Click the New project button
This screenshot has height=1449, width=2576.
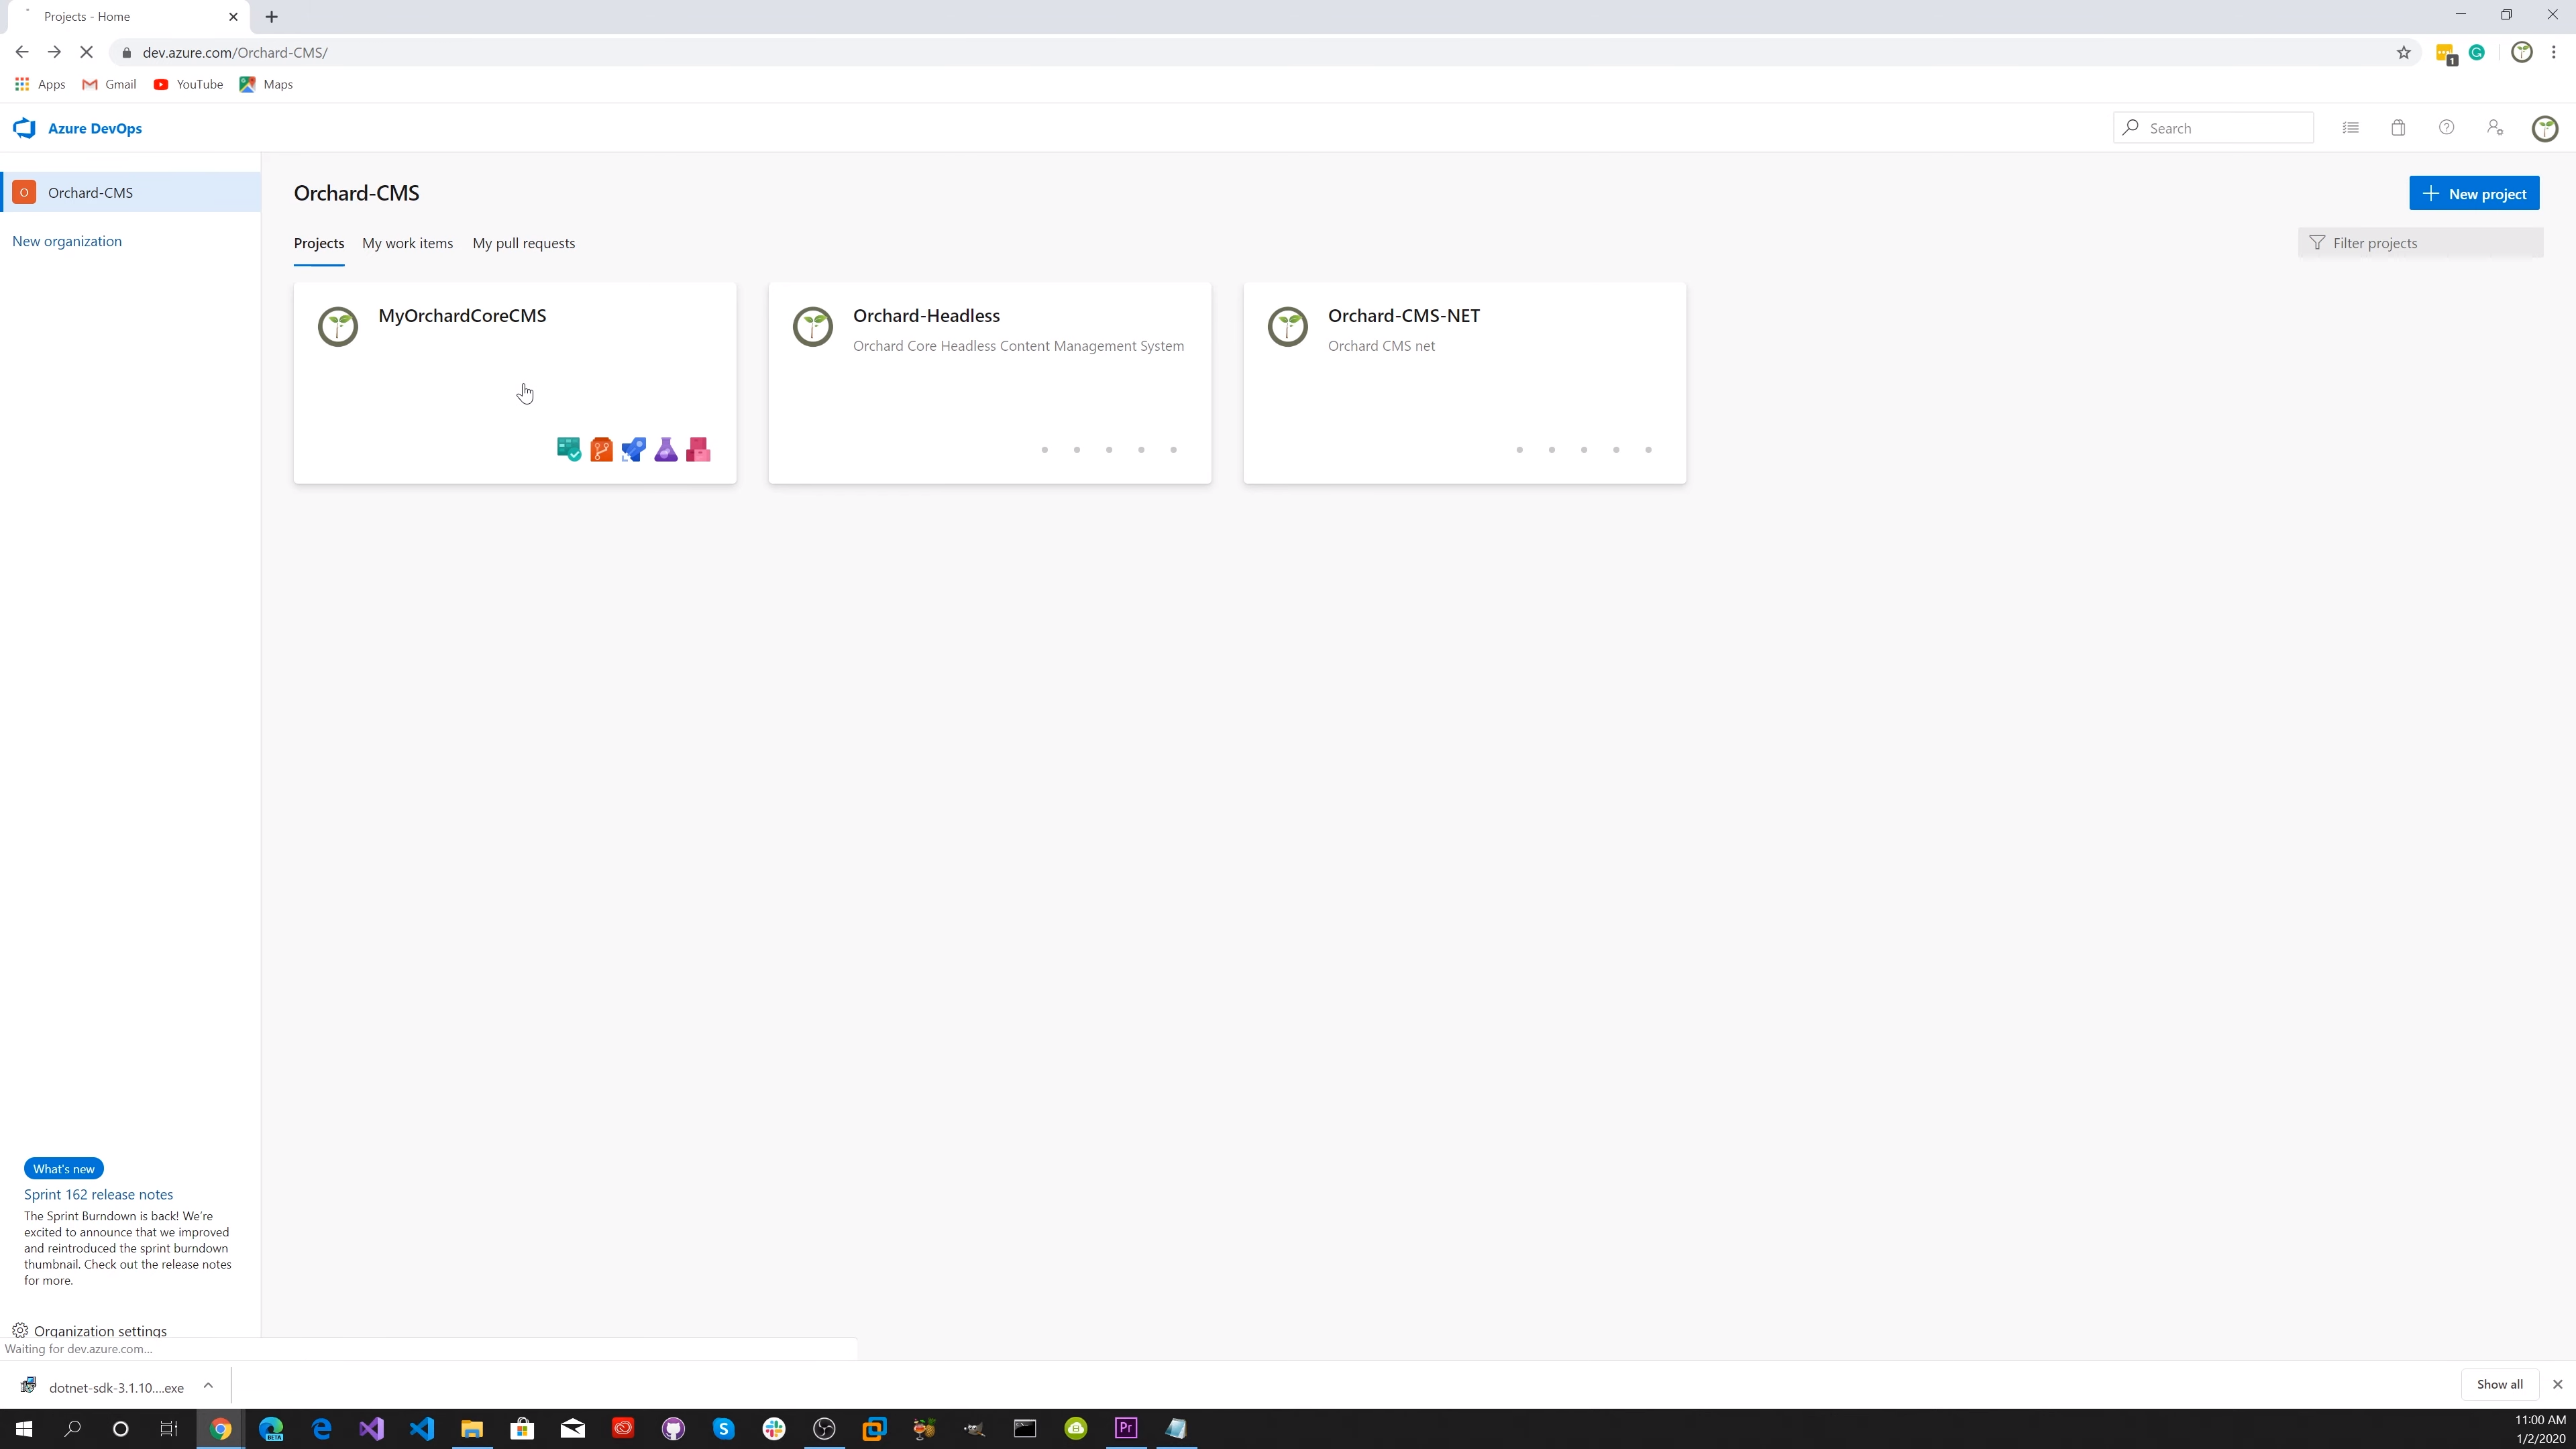click(x=2474, y=194)
